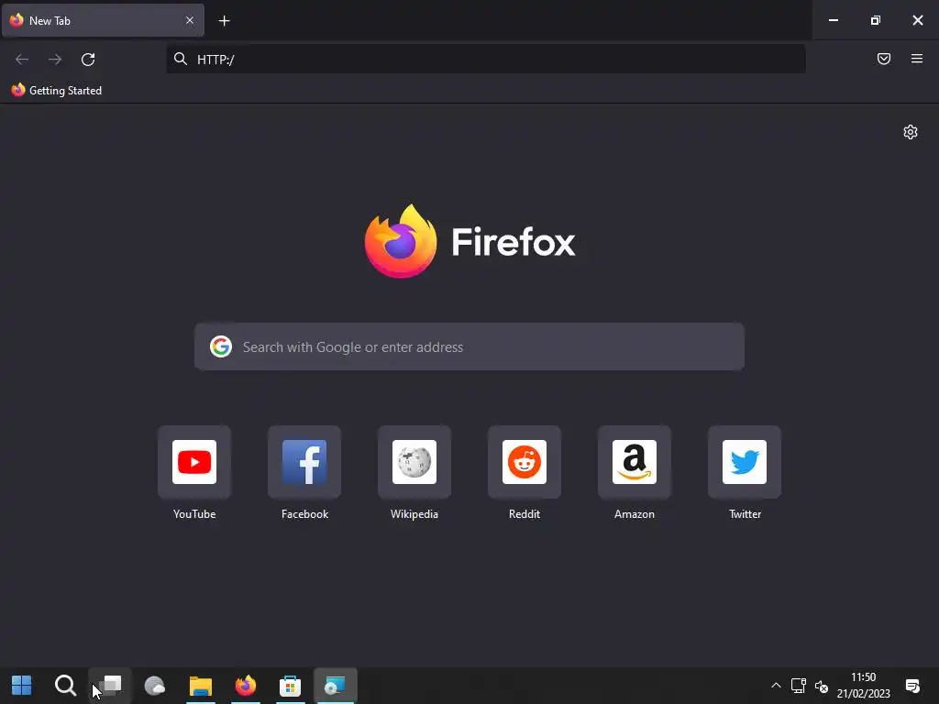Focus the Search with Google box

tap(469, 346)
